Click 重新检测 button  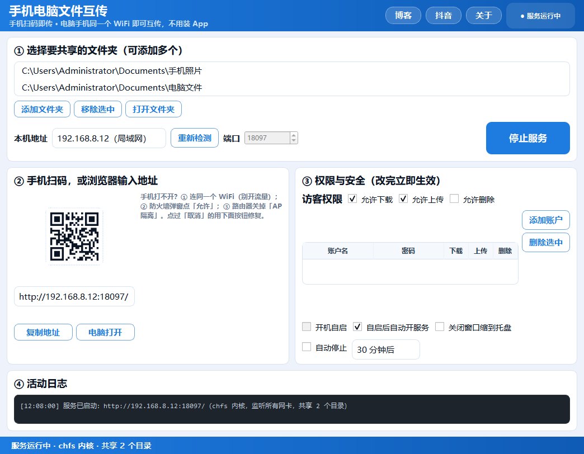pos(195,138)
